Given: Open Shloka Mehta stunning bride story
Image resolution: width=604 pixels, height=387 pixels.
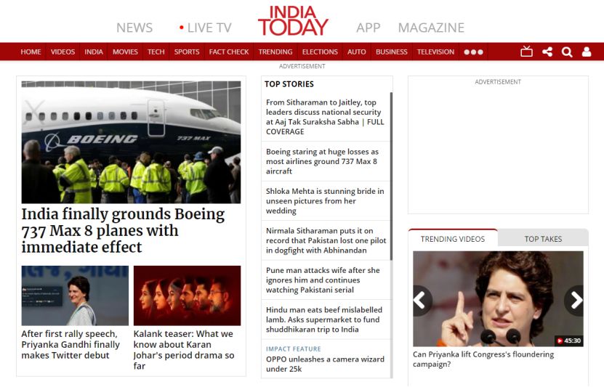Looking at the screenshot, I should [x=325, y=201].
